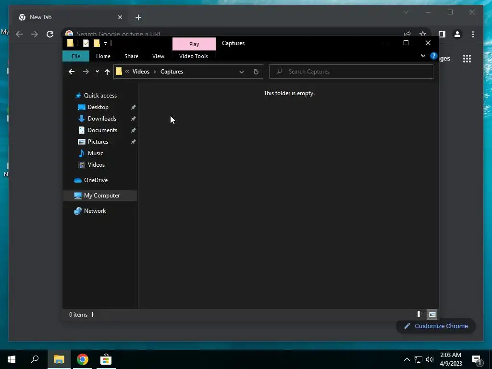Screen dimensions: 492x369
Task: Click the Properties quick access toolbar icon
Action: coord(86,43)
